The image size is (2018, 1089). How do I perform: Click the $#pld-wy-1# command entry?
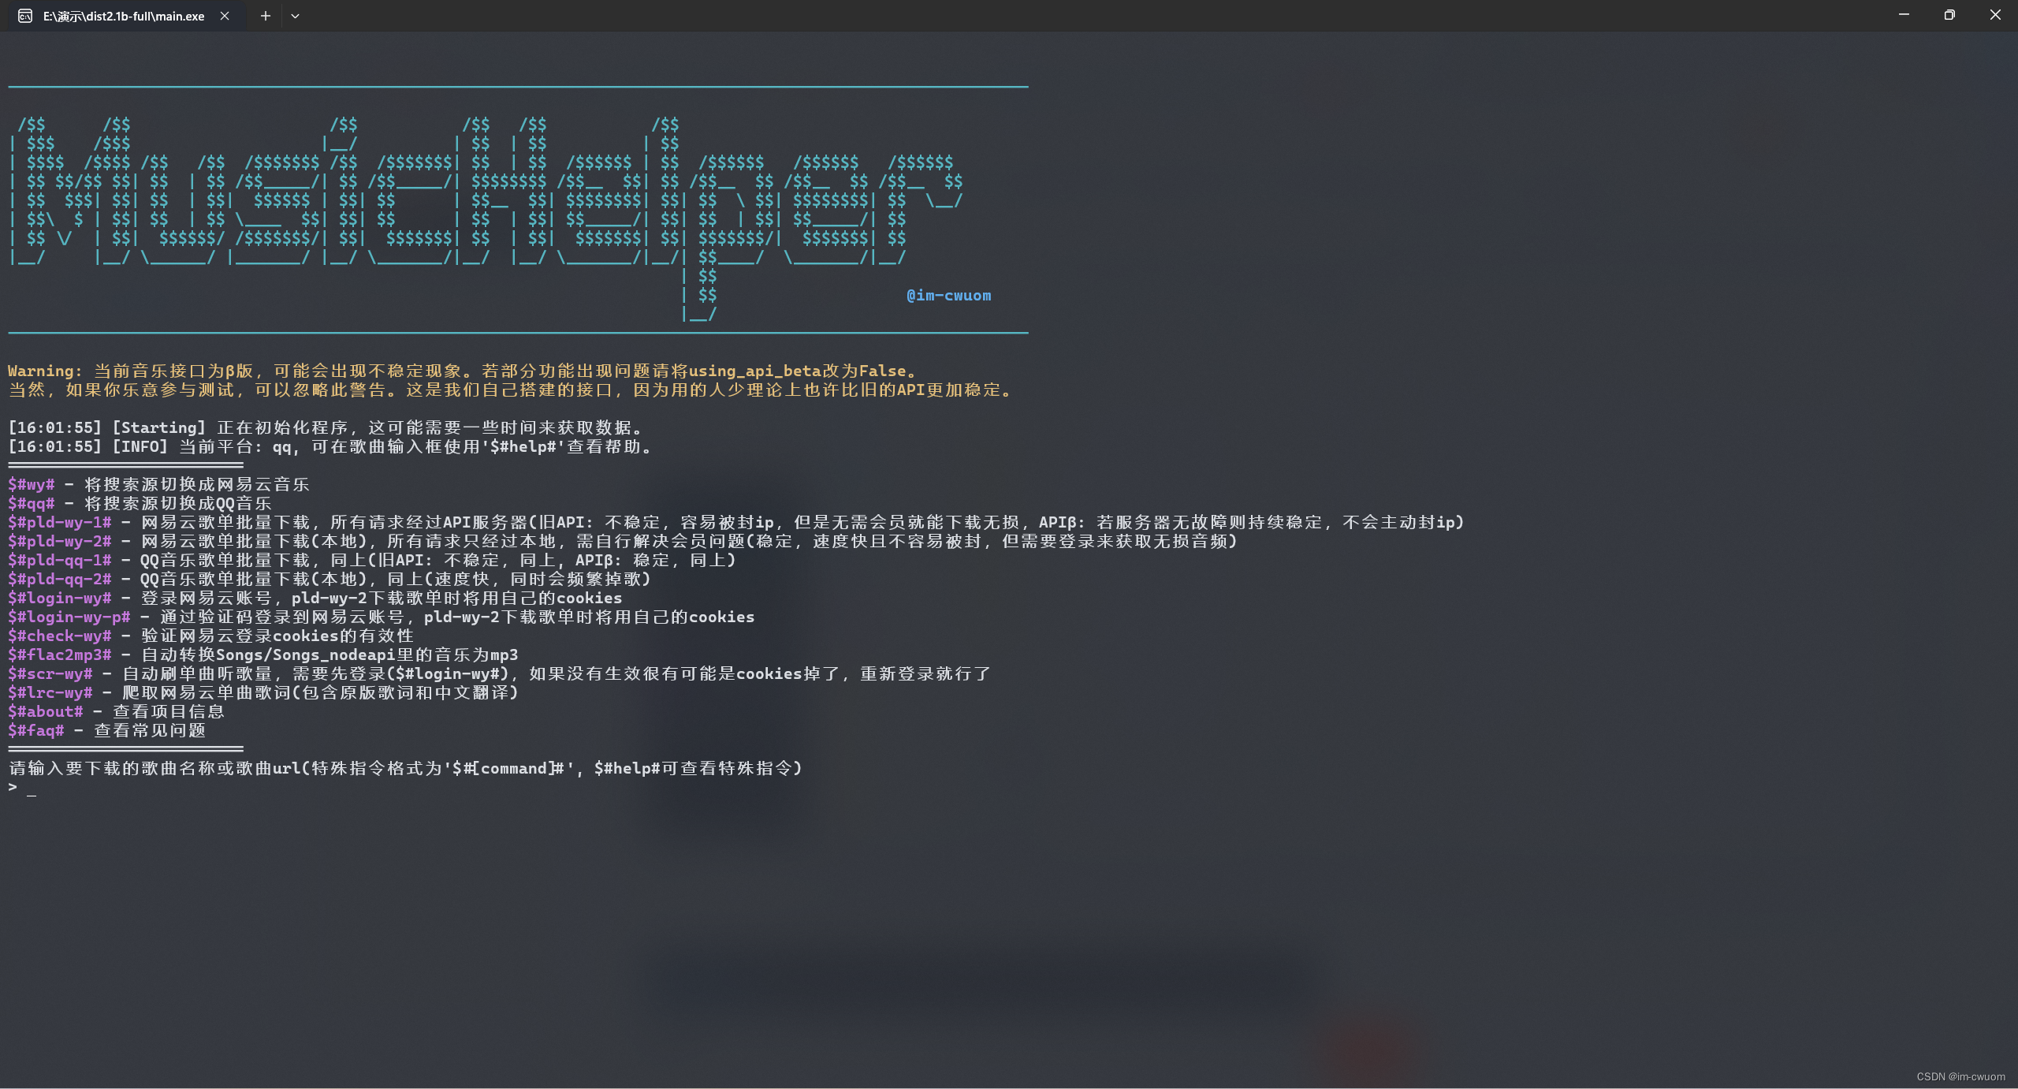[60, 522]
